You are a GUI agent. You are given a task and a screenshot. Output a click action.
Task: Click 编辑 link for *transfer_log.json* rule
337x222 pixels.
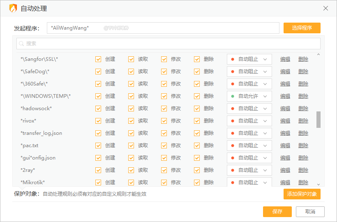tap(285, 133)
